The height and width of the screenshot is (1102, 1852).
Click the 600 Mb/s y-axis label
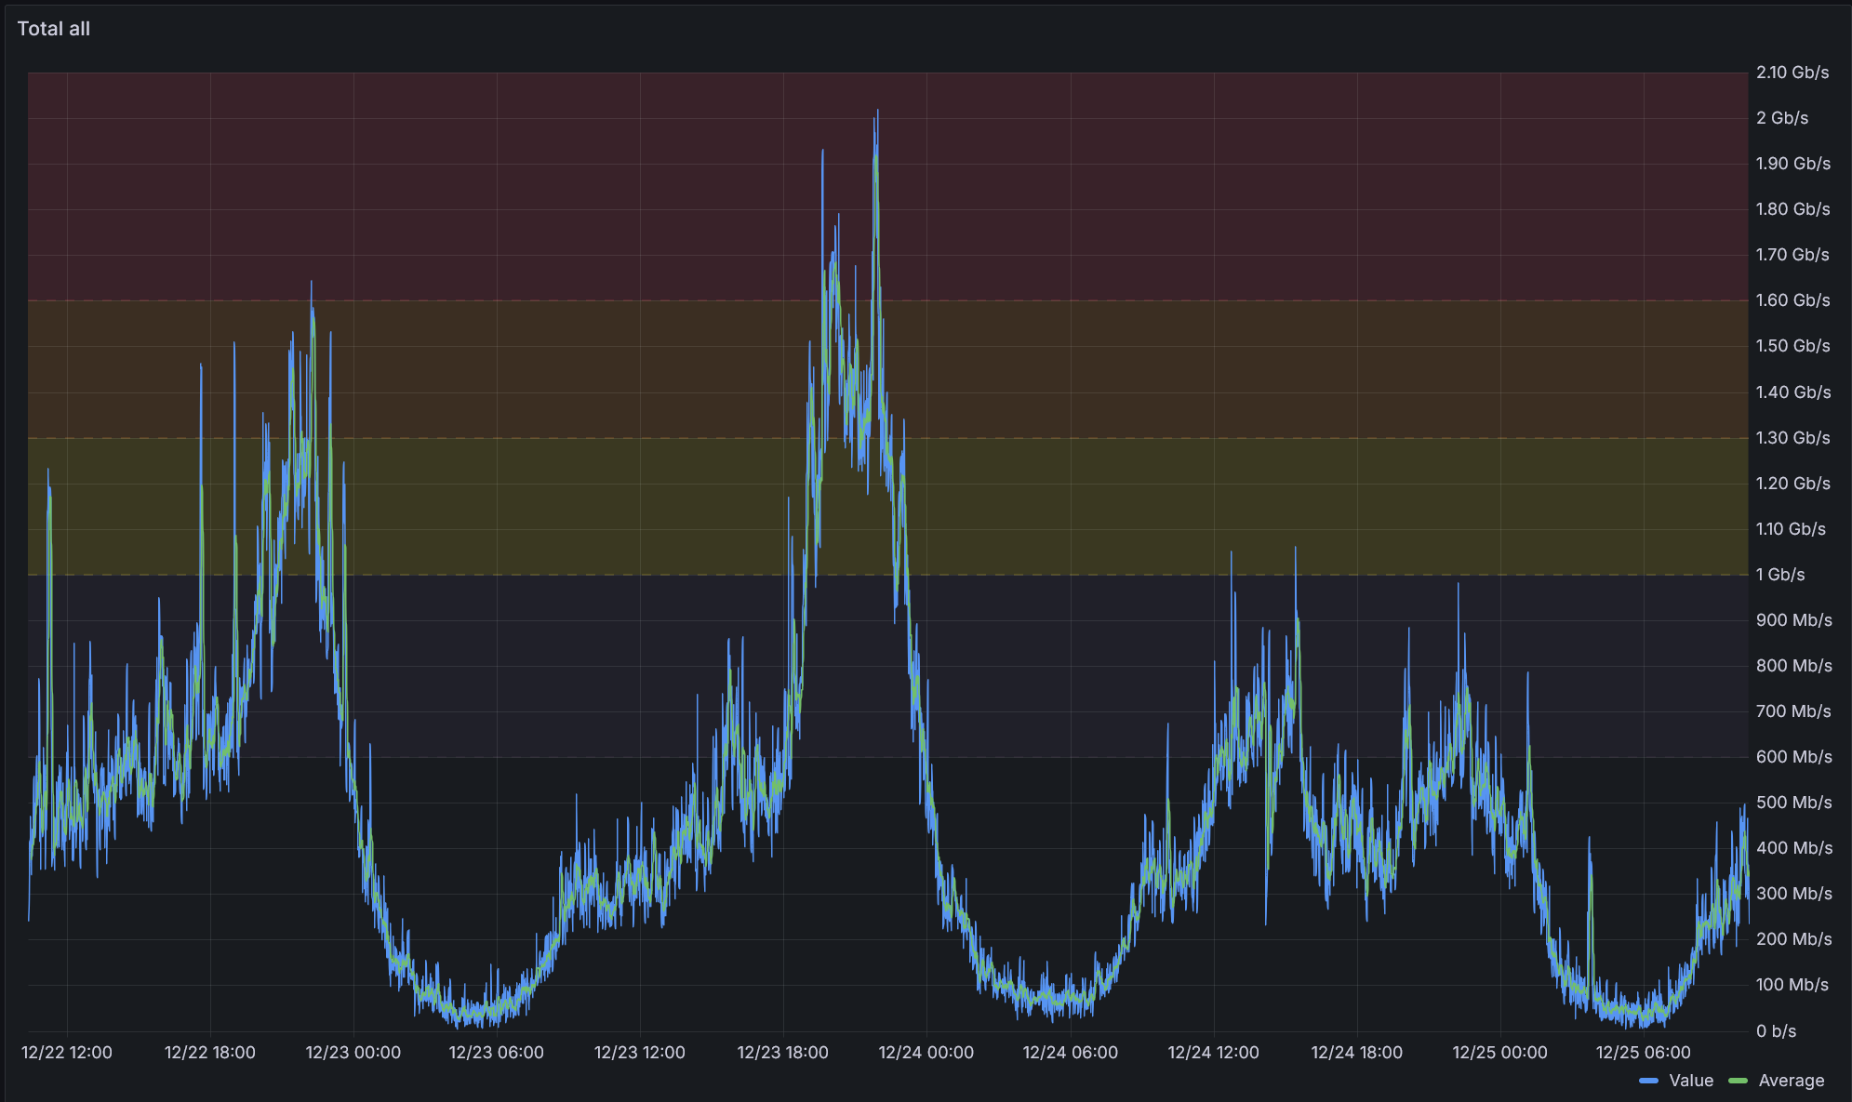(x=1793, y=757)
